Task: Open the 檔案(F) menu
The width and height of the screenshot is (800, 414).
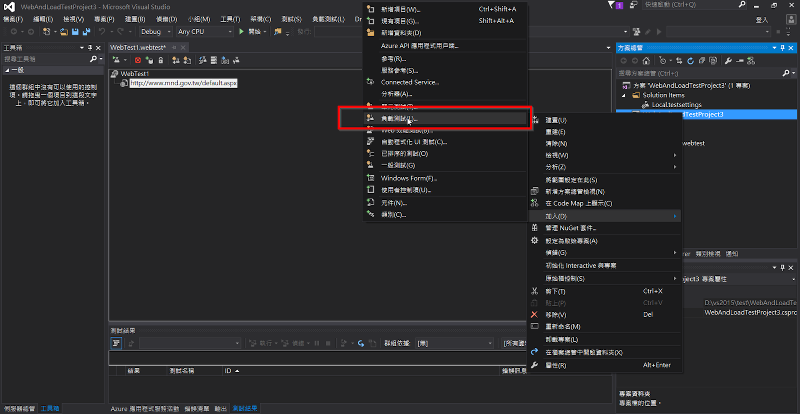Action: pos(13,19)
